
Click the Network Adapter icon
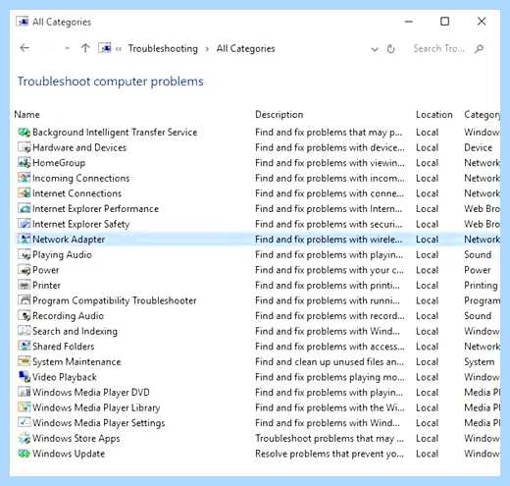coord(24,240)
